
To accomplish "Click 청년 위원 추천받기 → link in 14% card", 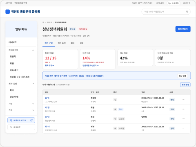I will 91,65.
